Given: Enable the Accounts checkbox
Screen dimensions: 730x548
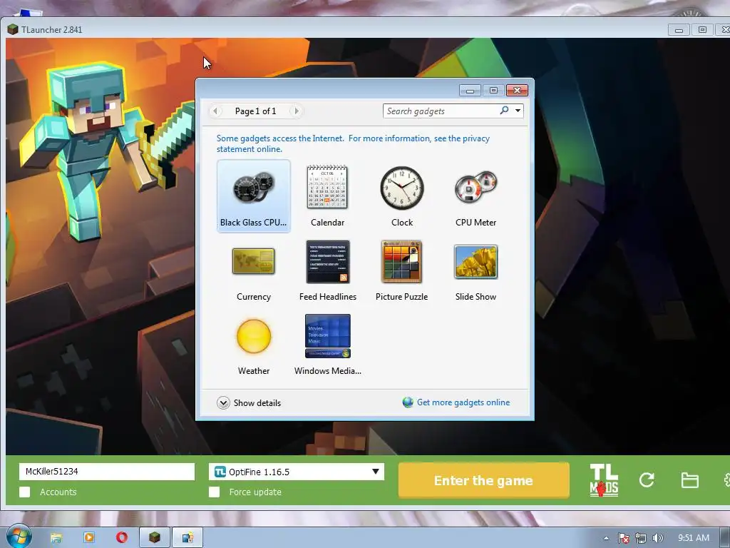Looking at the screenshot, I should coord(25,492).
